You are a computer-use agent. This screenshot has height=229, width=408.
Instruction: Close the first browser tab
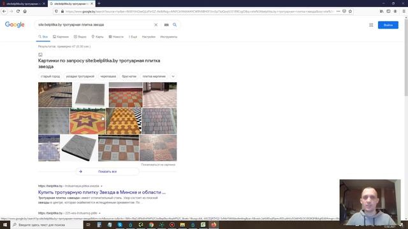[x=44, y=4]
